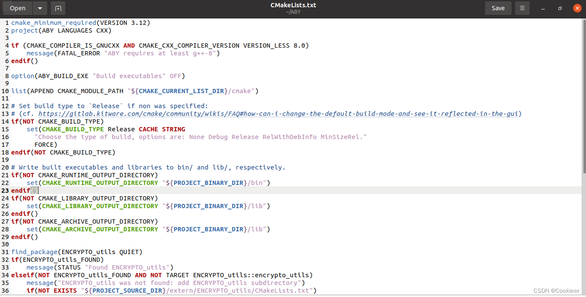Screen dimensions: 586x297
Task: Save the CMakeLists.txt document
Action: click(x=498, y=8)
